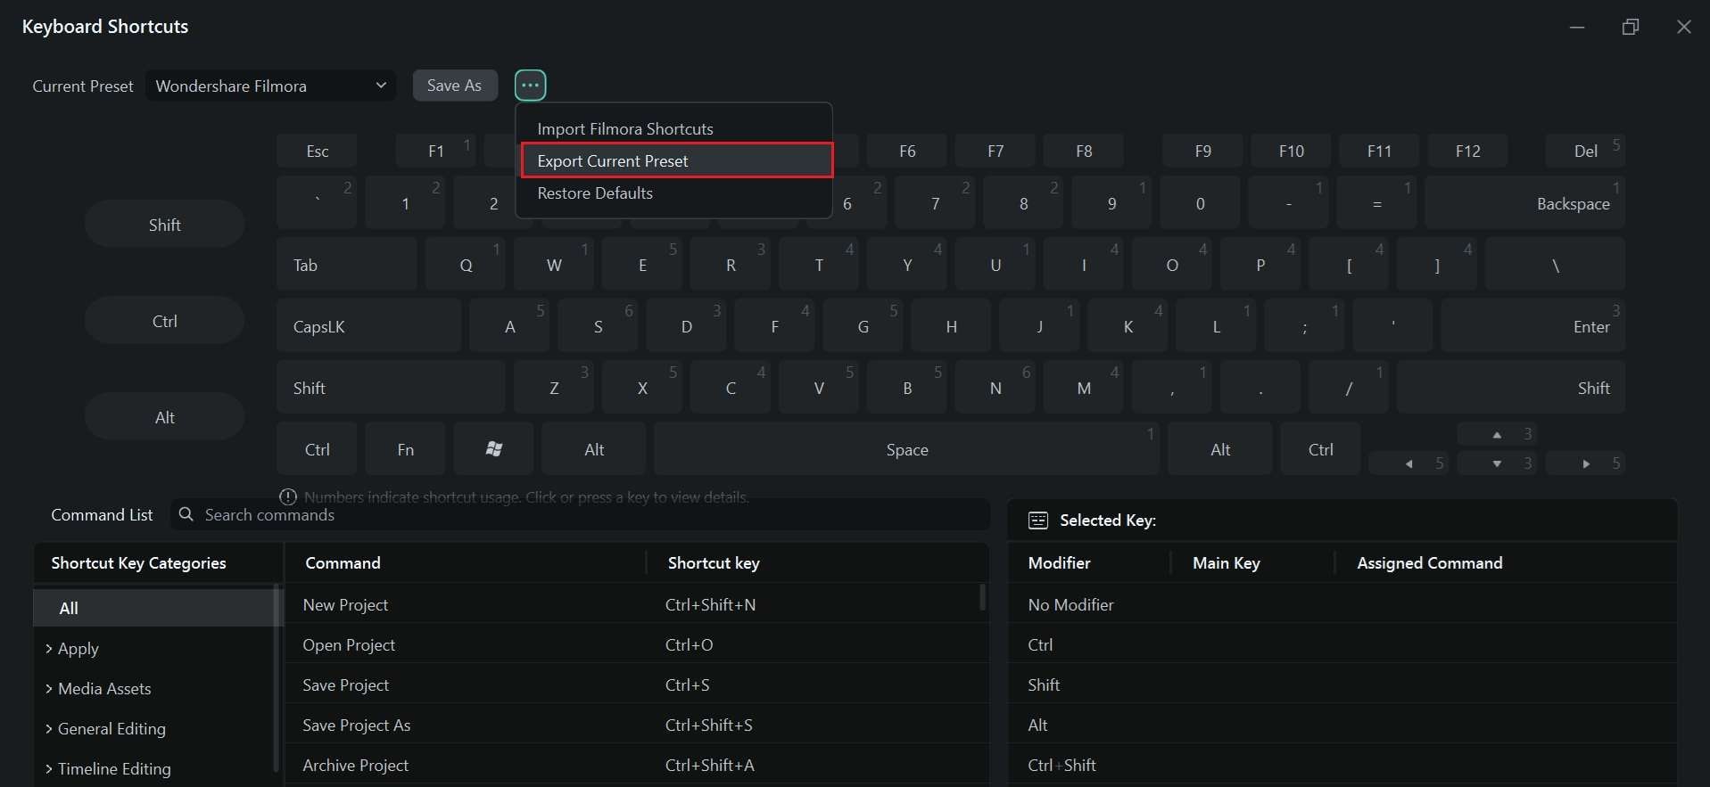Select the up arrow key
The width and height of the screenshot is (1710, 787).
point(1497,434)
